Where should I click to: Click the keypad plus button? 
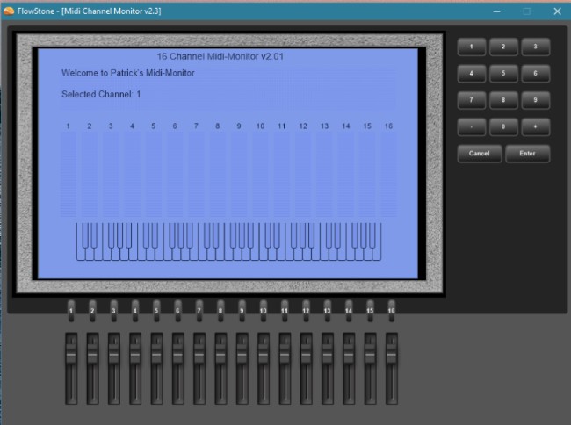535,126
